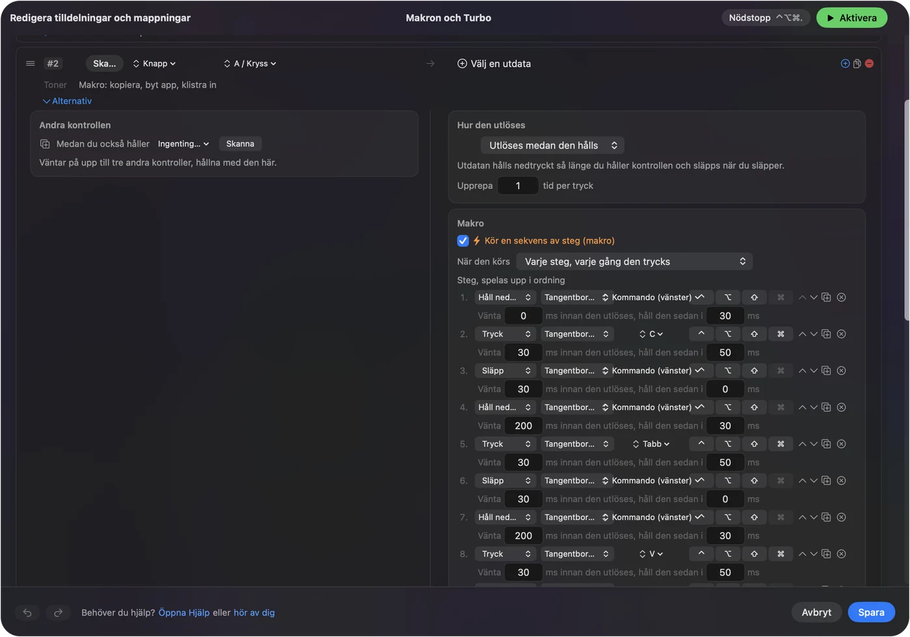
Task: Open the step 2 action dropdown 'Tryck'
Action: (505, 334)
